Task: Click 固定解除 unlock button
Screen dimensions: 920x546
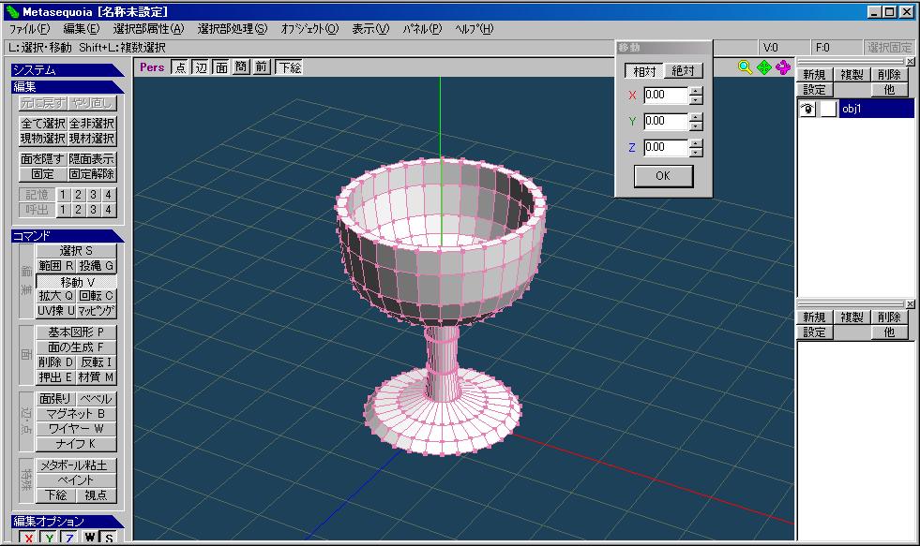Action: 92,174
